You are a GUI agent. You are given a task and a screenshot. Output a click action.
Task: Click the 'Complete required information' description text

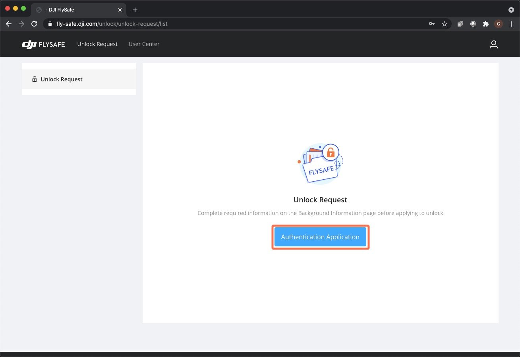[x=320, y=213]
